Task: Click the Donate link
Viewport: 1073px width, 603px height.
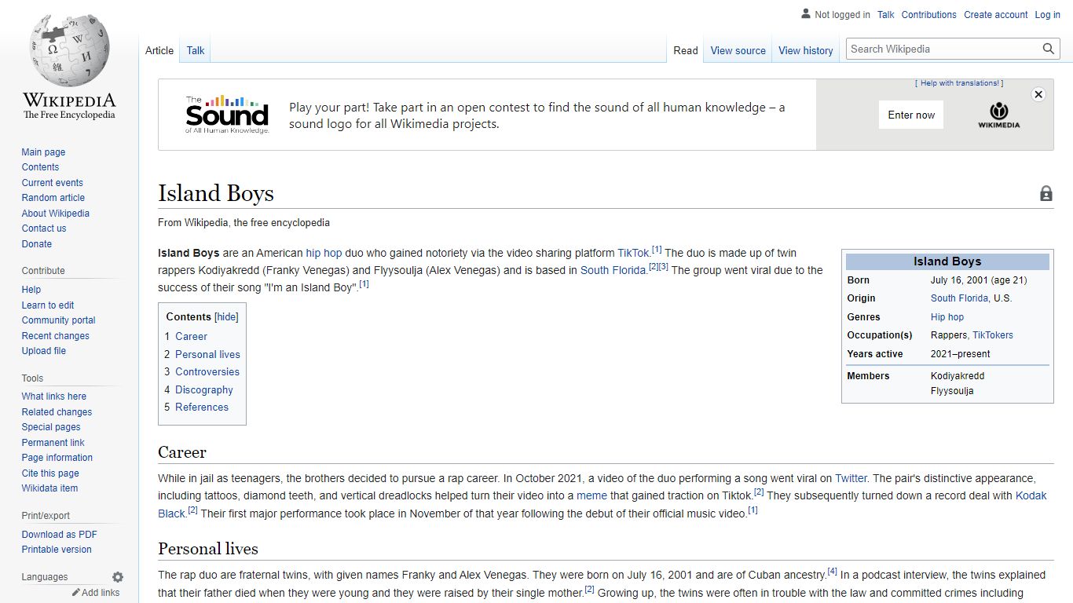Action: 37,244
